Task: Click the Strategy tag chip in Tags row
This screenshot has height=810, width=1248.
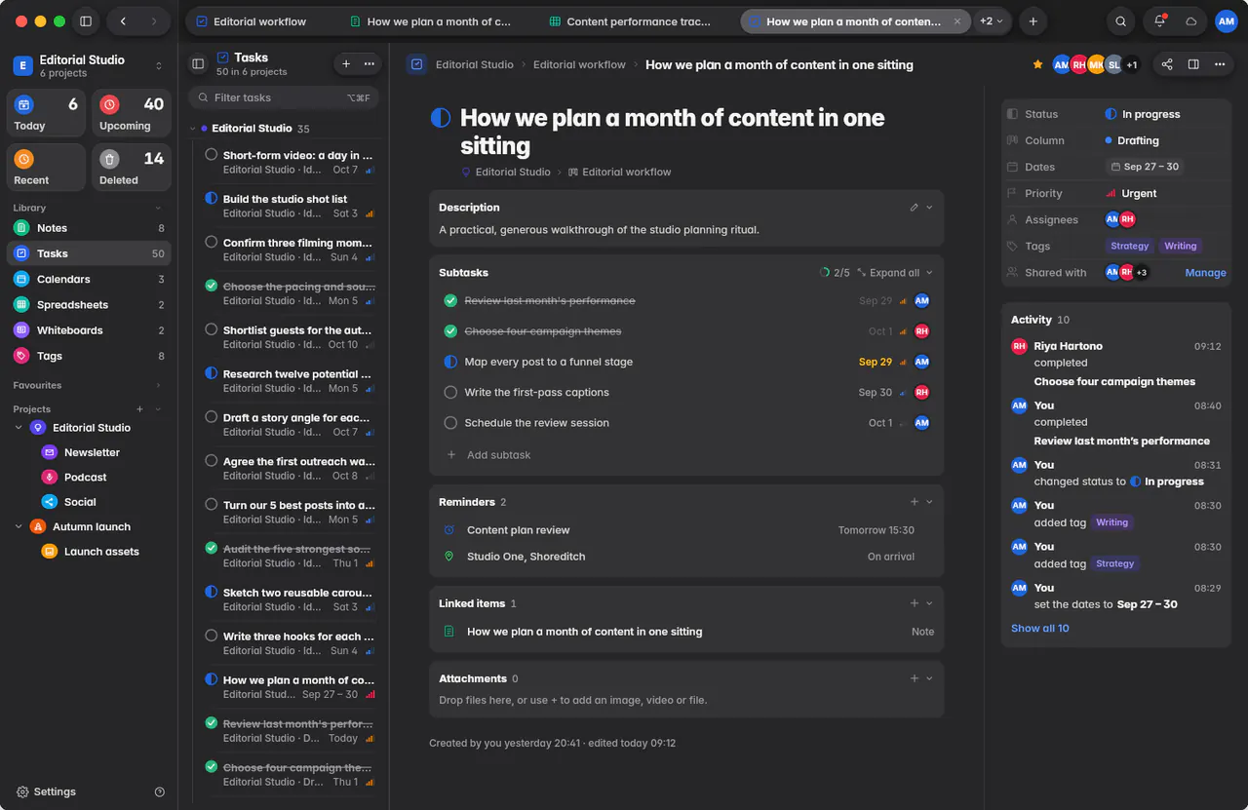Action: pos(1130,247)
